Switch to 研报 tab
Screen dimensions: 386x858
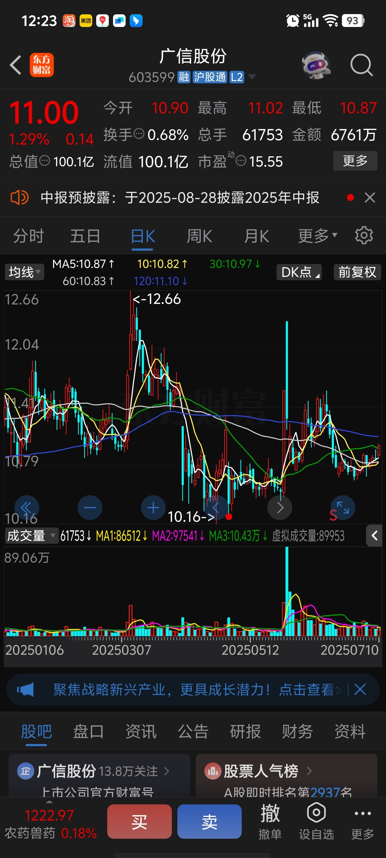(245, 731)
